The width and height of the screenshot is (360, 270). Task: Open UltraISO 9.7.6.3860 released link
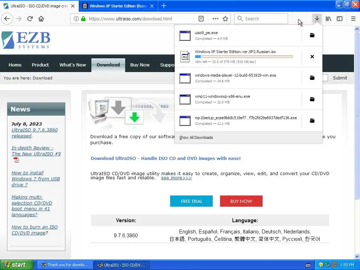34,133
